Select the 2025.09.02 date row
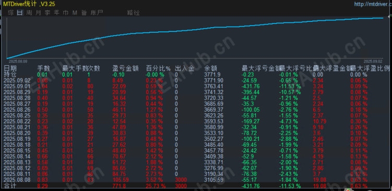This screenshot has height=191, width=392. (17, 80)
